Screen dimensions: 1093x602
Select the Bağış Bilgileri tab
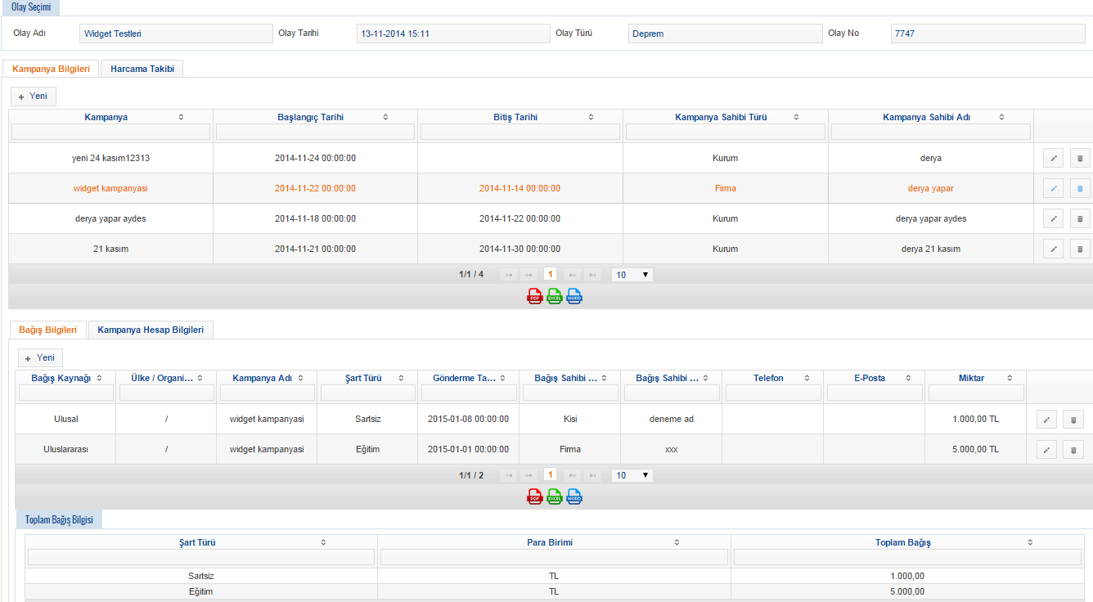coord(48,330)
